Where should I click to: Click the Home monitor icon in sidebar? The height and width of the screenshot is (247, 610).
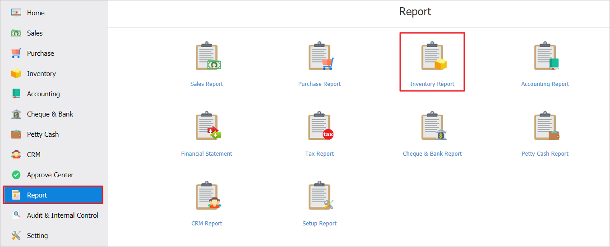[16, 13]
